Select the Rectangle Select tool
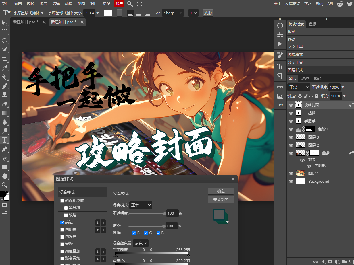This screenshot has height=265, width=354. pos(5,32)
